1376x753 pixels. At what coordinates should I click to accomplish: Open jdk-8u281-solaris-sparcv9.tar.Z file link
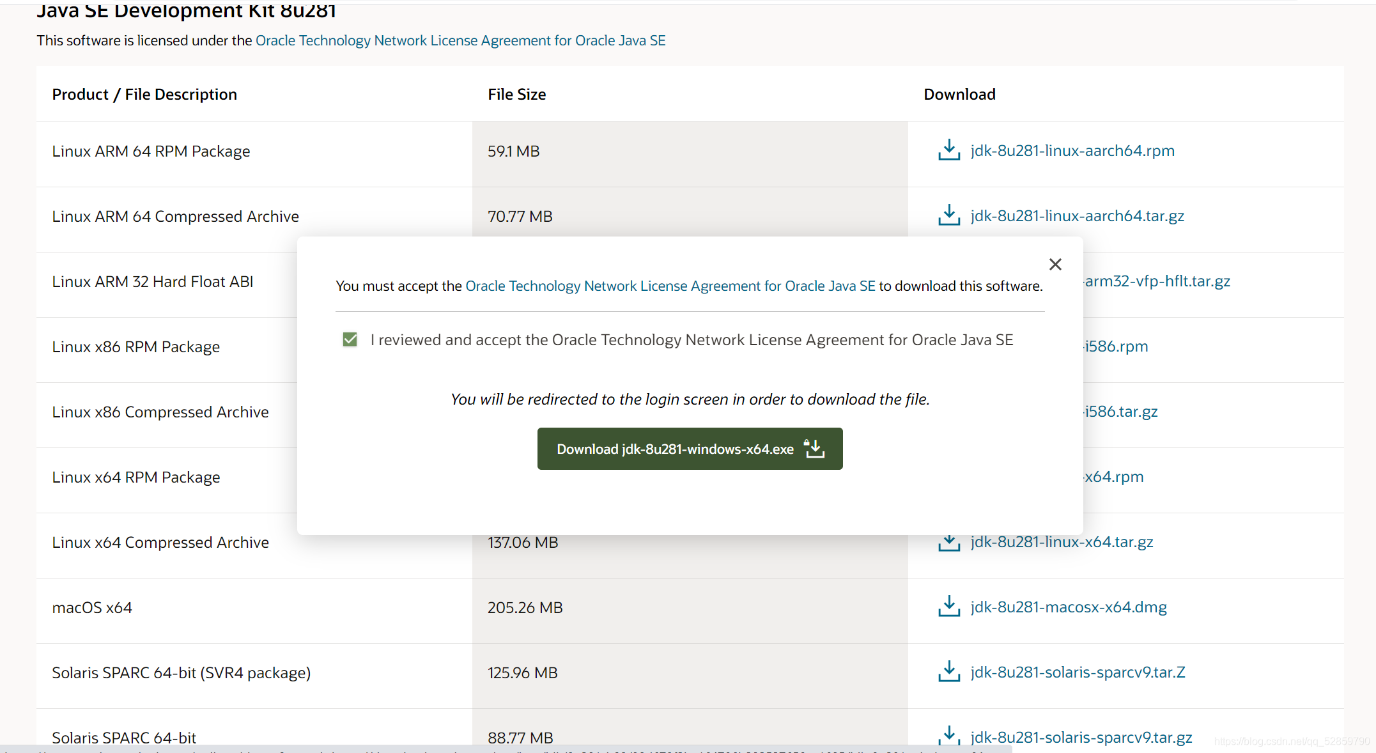click(1078, 672)
